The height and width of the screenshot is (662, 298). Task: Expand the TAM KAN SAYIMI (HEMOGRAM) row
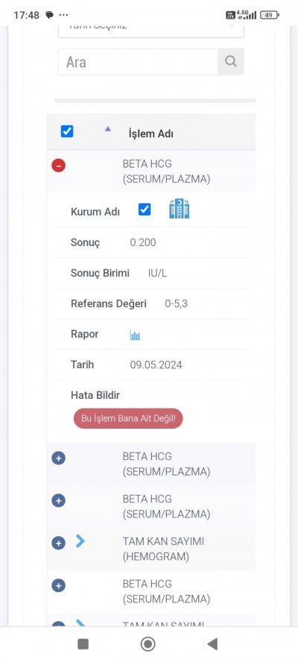[59, 543]
